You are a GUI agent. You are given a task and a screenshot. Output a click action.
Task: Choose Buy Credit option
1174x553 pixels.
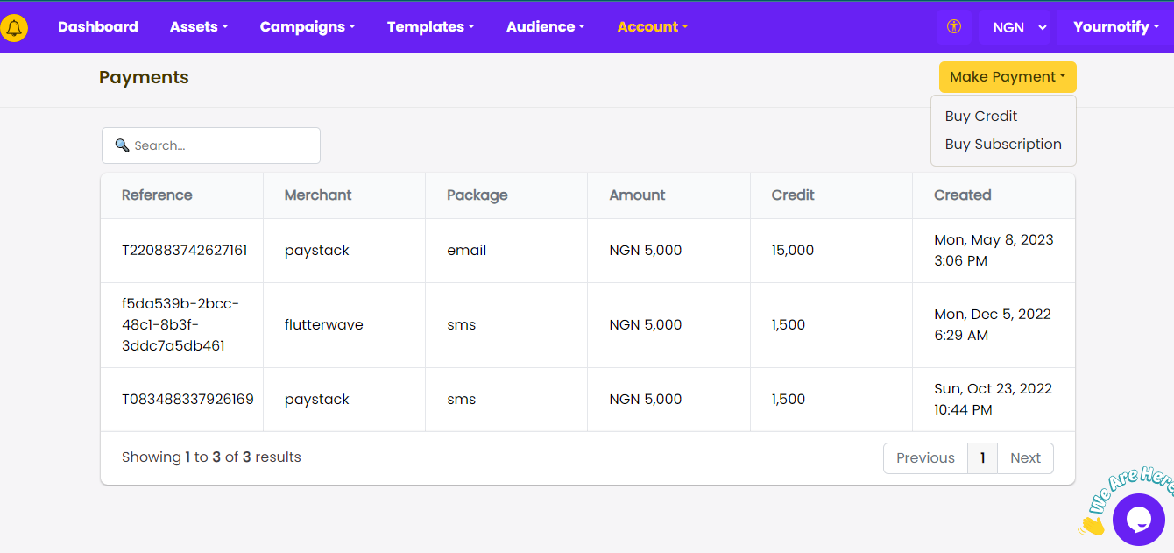(x=981, y=117)
